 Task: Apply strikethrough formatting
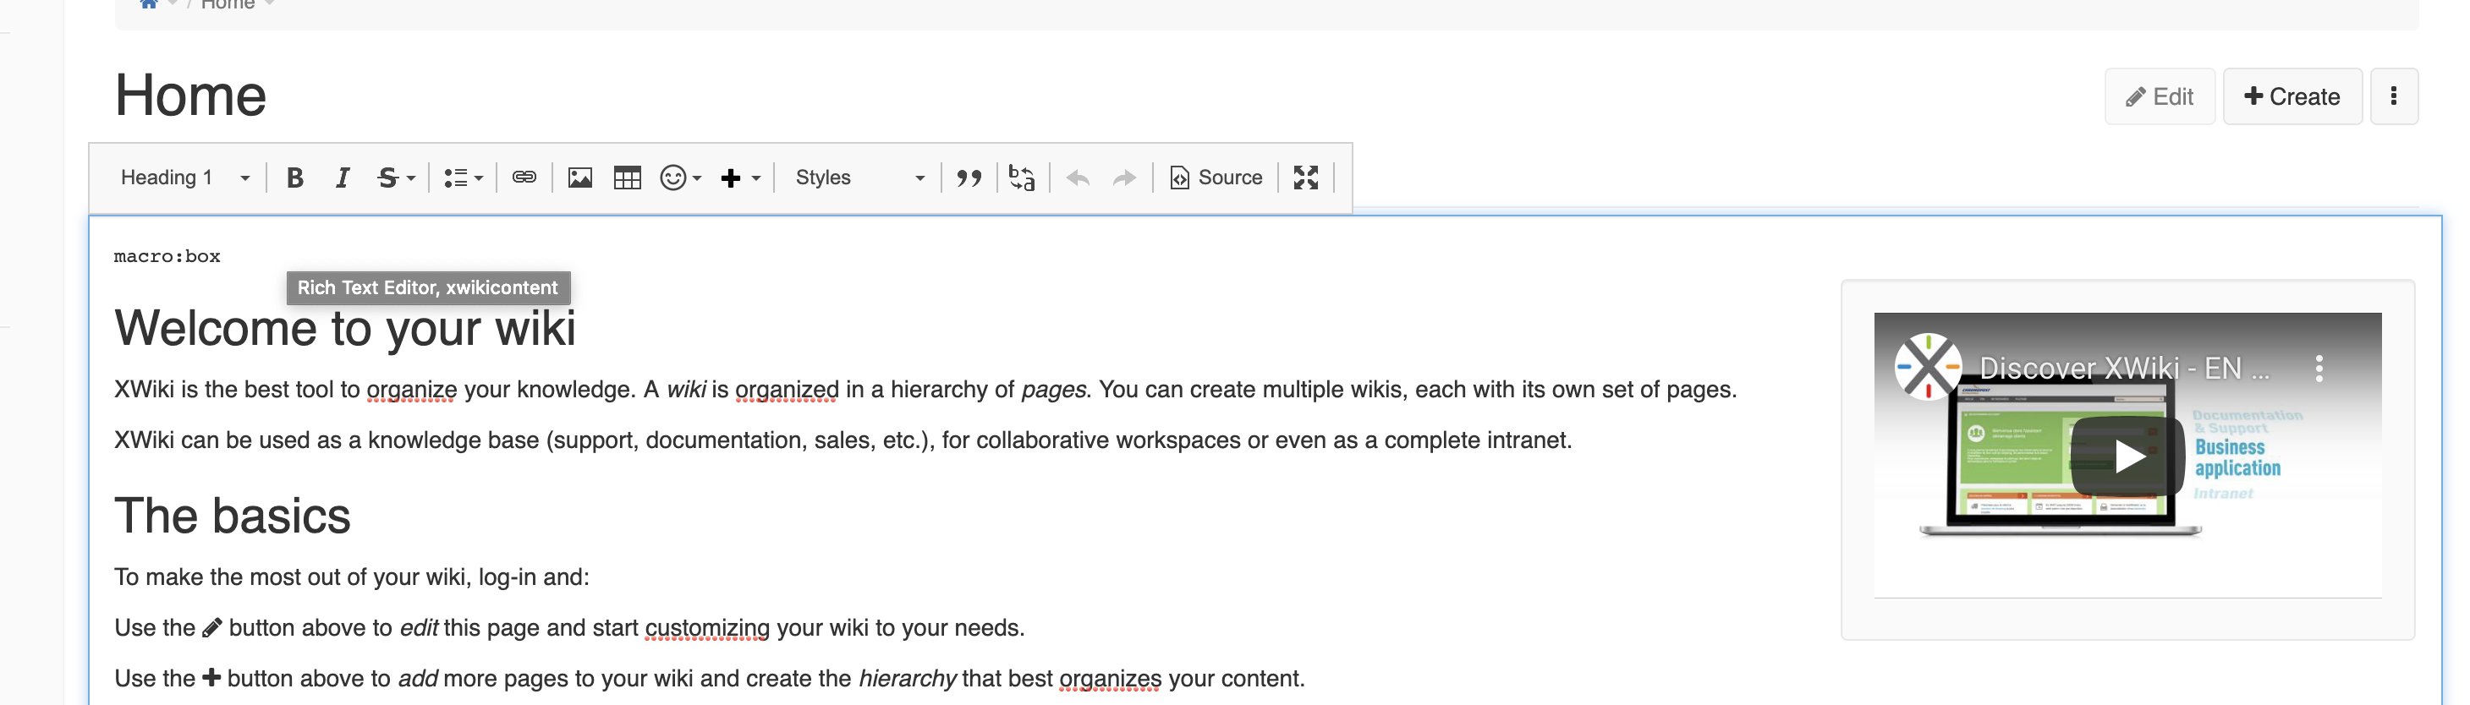[x=387, y=178]
